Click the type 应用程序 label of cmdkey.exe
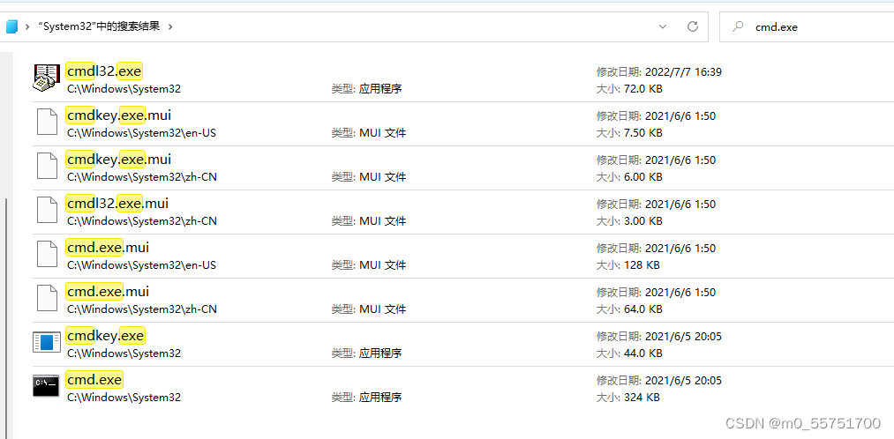The image size is (894, 439). (x=380, y=353)
